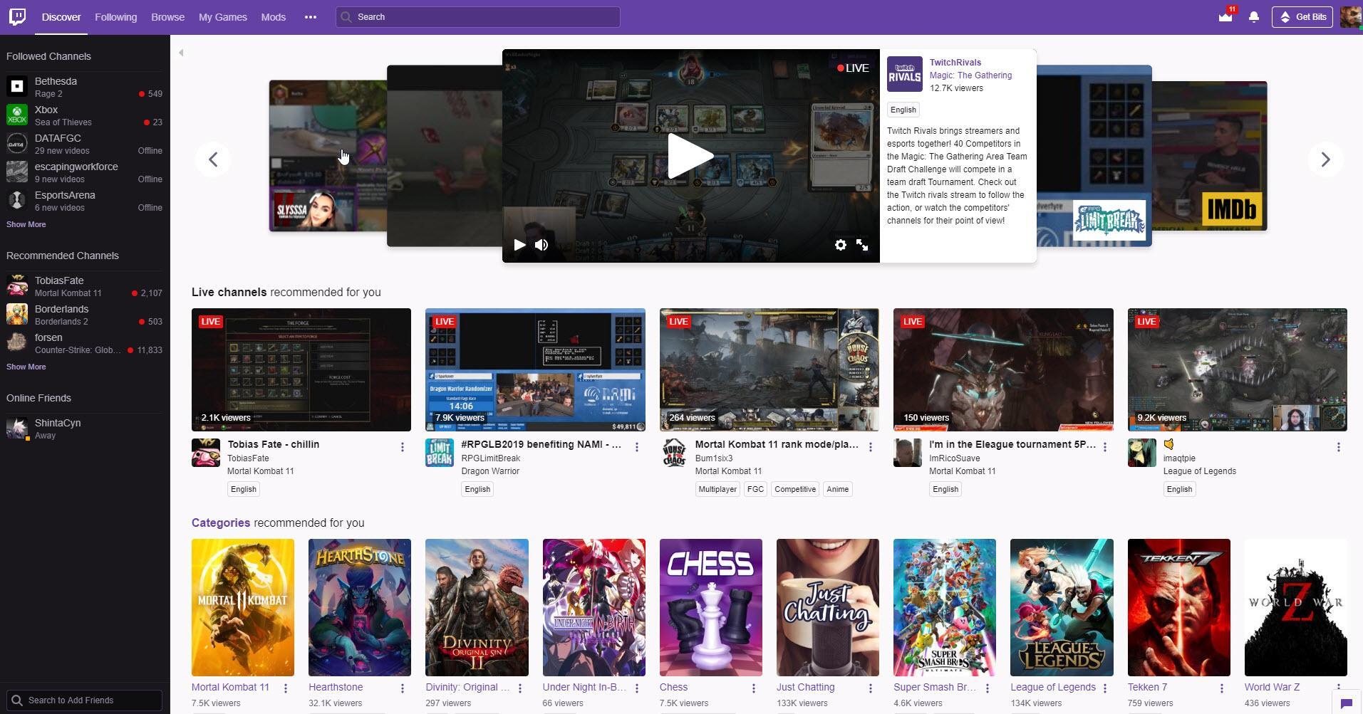The height and width of the screenshot is (714, 1363).
Task: Click the top Search field
Action: pyautogui.click(x=477, y=17)
